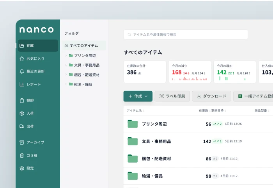Select すべてのアイテム in folder tree

pyautogui.click(x=84, y=46)
